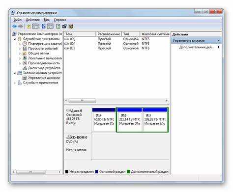Viewport: 233px width, 192px height.
Task: Click Дополнительные действия in Actions pane
Action: click(197, 47)
